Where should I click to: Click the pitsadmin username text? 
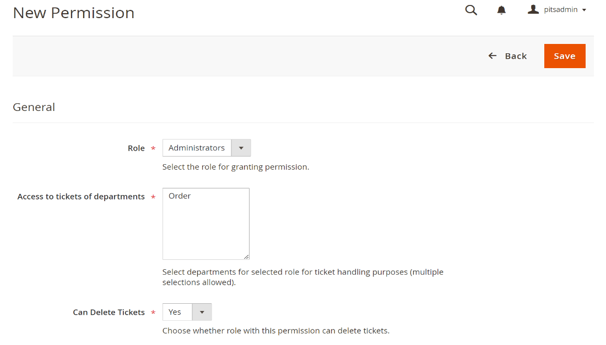(x=560, y=10)
